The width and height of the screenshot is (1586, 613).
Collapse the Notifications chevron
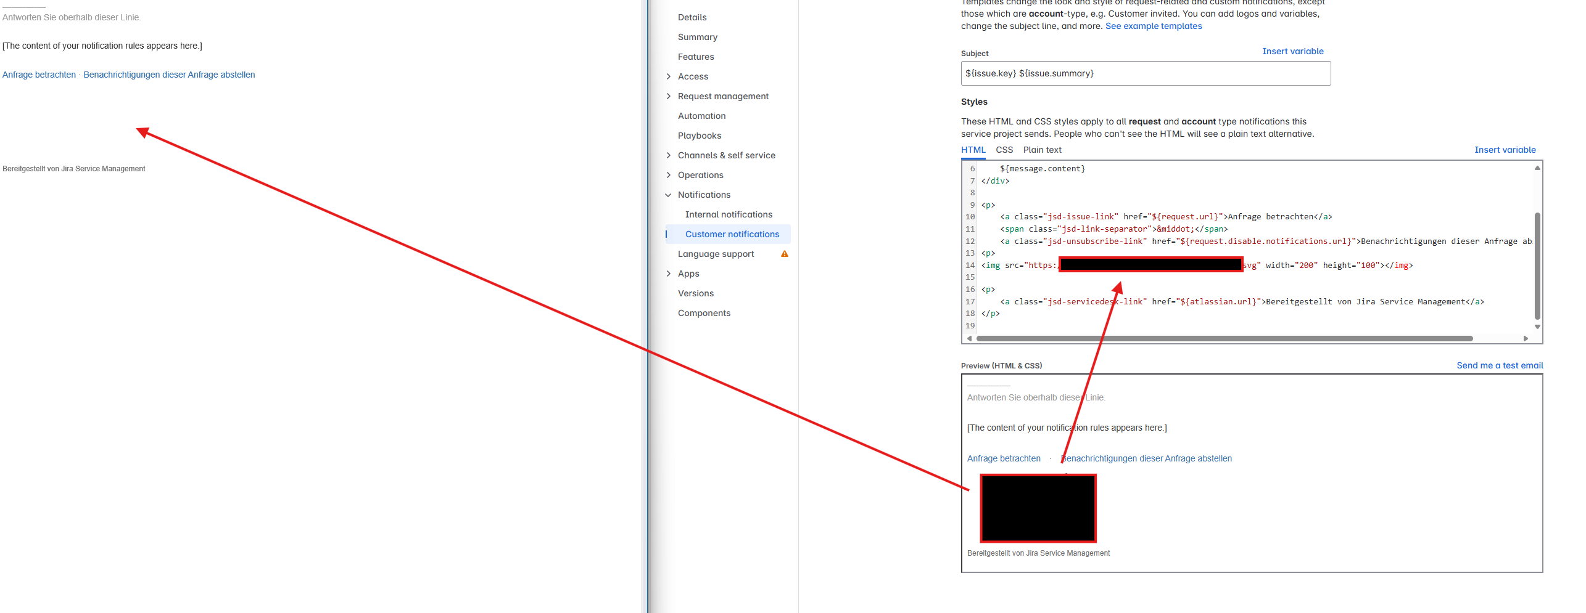[x=669, y=195]
